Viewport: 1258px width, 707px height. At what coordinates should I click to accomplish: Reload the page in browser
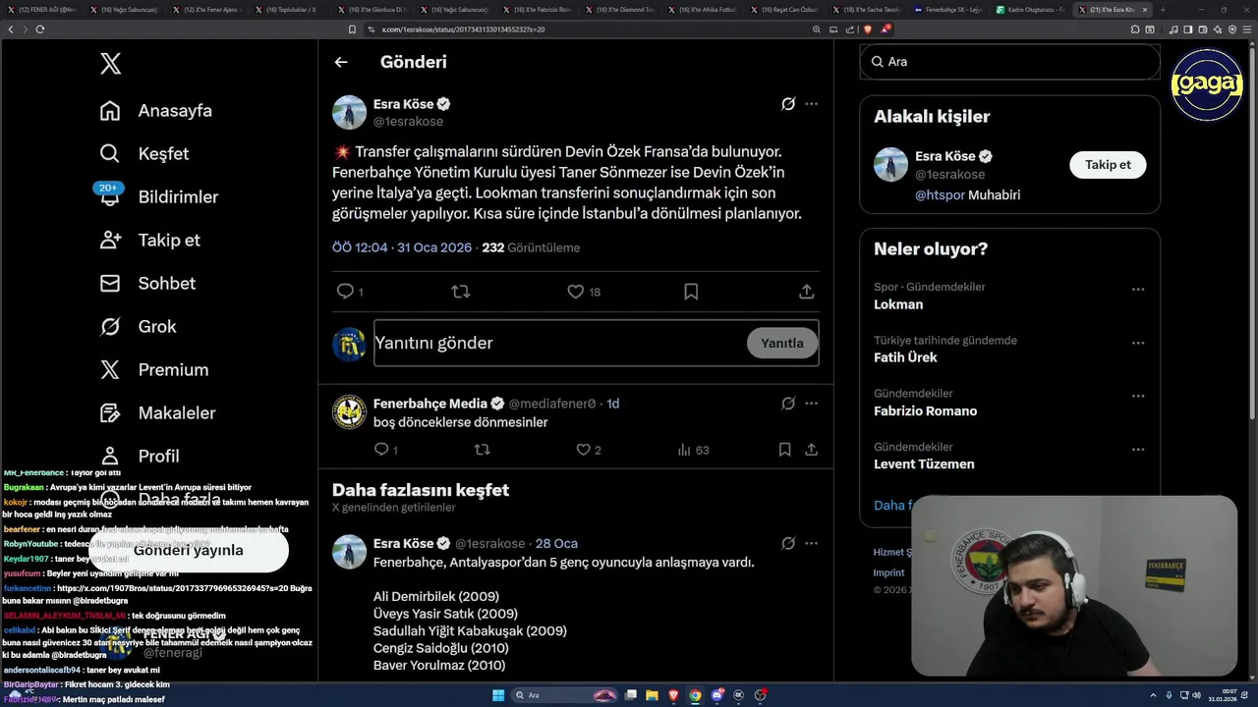tap(39, 29)
